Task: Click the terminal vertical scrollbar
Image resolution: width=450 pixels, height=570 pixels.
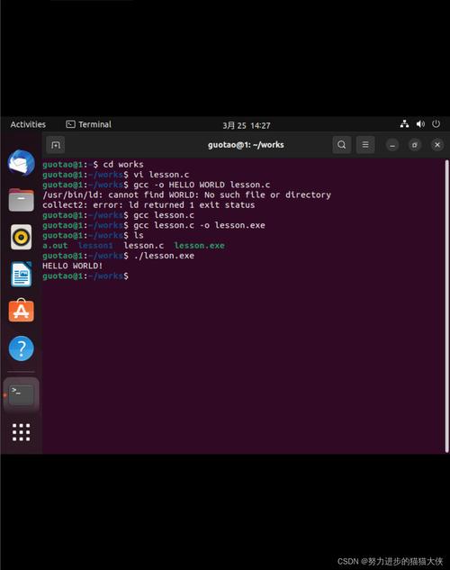Action: pyautogui.click(x=446, y=306)
